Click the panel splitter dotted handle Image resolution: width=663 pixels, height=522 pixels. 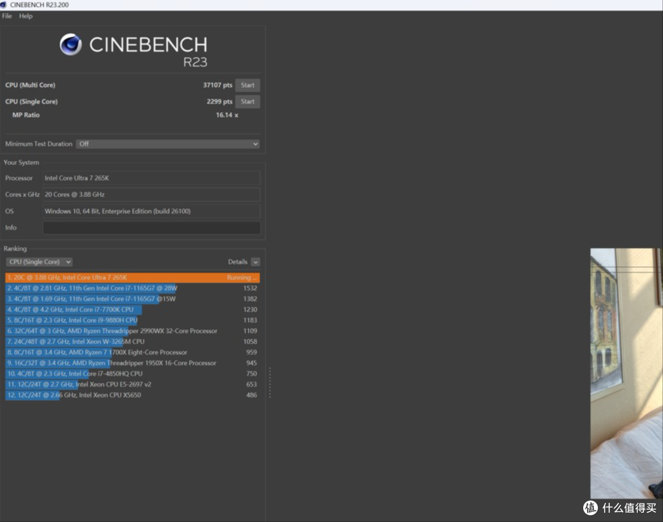tap(269, 383)
